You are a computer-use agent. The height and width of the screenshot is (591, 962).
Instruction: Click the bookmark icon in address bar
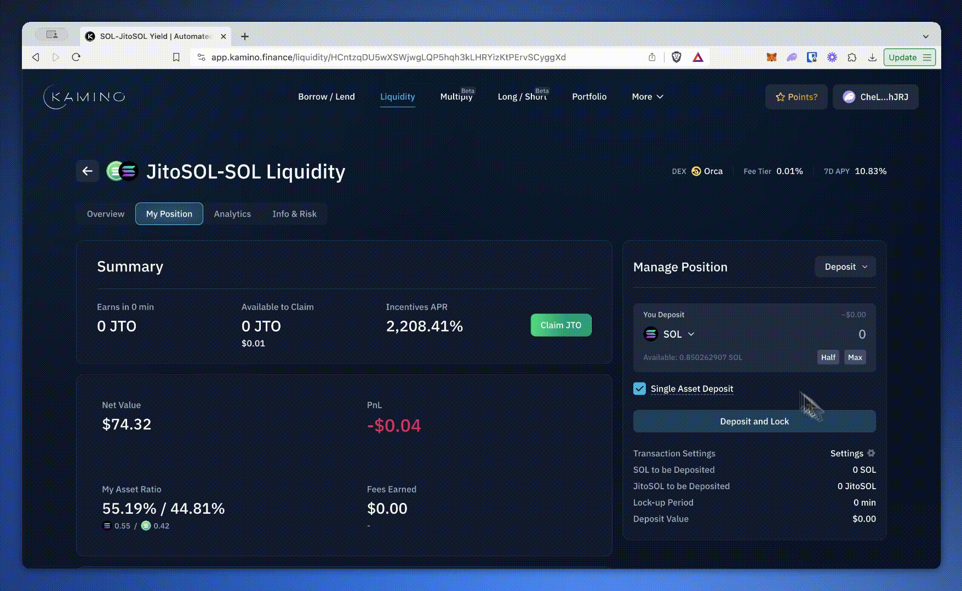click(x=176, y=57)
